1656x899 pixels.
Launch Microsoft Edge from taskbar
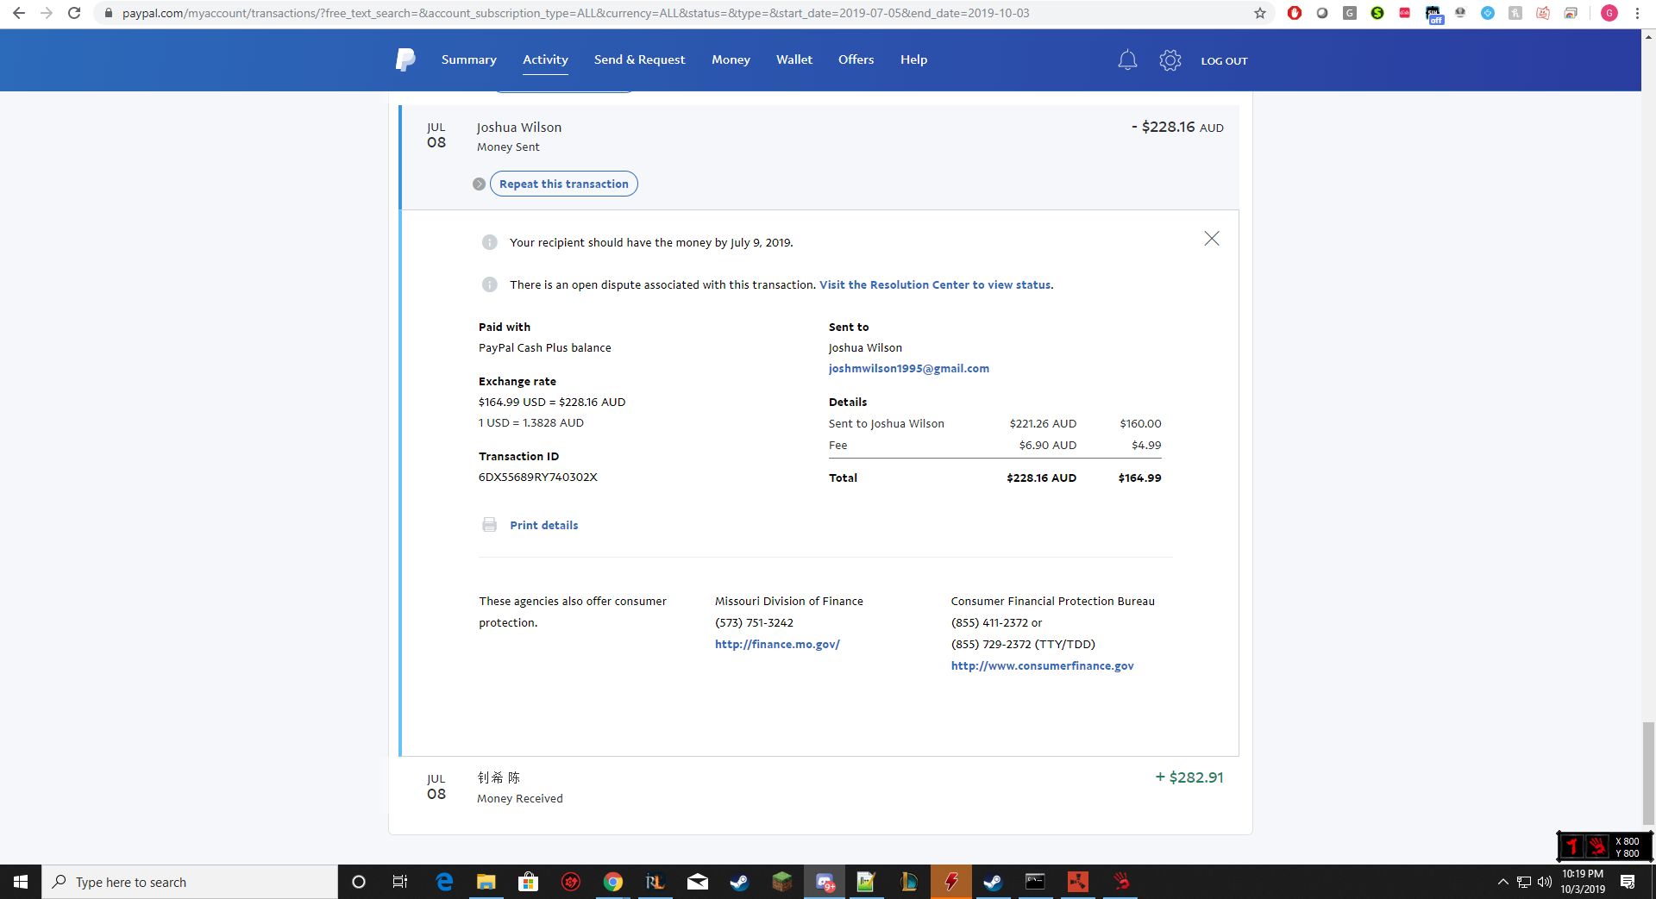point(444,882)
